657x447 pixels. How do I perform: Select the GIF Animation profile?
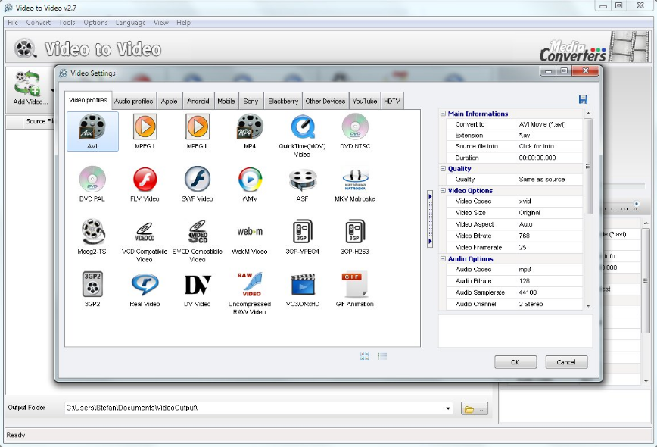(x=355, y=284)
